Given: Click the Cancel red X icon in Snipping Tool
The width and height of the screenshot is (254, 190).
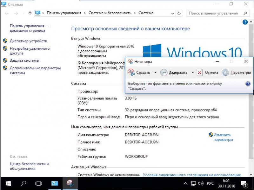Looking at the screenshot, I should coord(200,73).
